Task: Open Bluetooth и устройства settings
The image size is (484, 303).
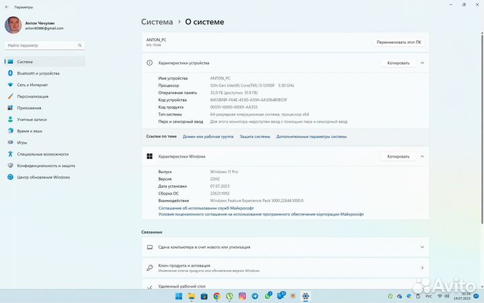Action: coord(38,73)
